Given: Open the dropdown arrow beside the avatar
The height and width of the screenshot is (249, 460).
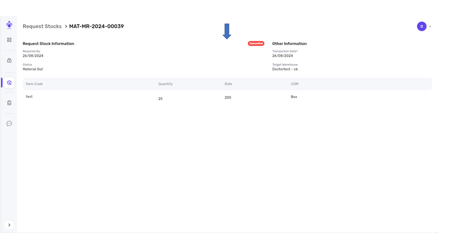Looking at the screenshot, I should 430,26.
